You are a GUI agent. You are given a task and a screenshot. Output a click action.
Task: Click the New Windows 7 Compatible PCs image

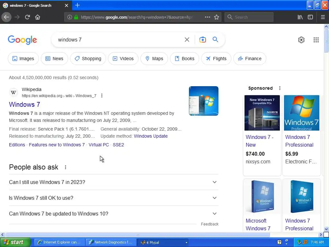click(x=262, y=113)
